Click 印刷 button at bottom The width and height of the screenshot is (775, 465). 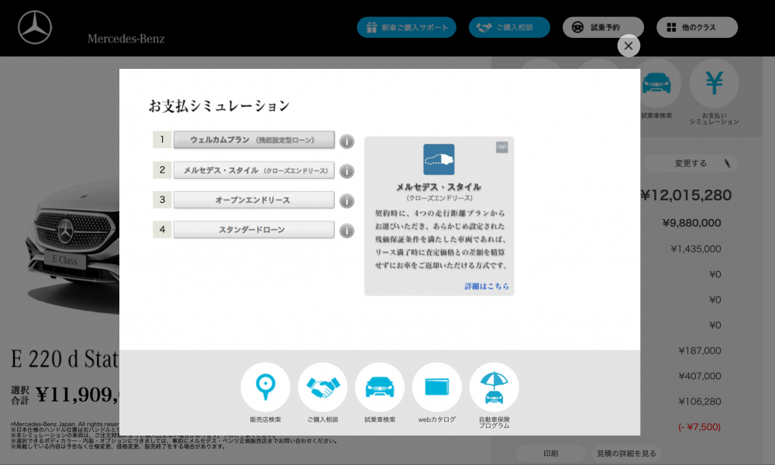[x=550, y=453]
